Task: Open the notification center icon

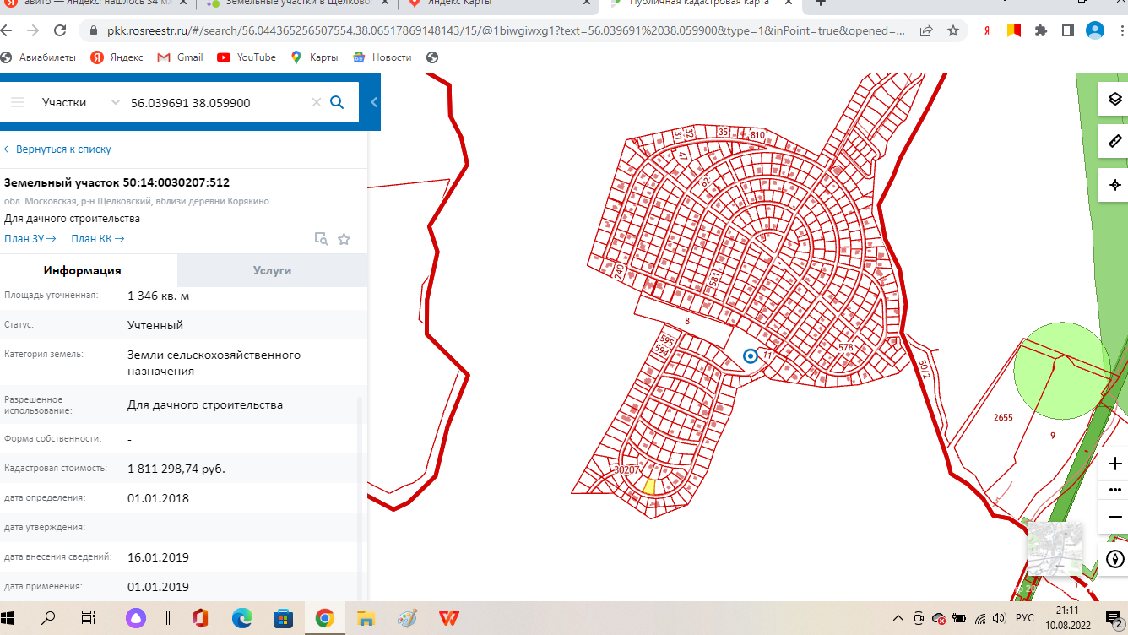Action: (x=1113, y=618)
